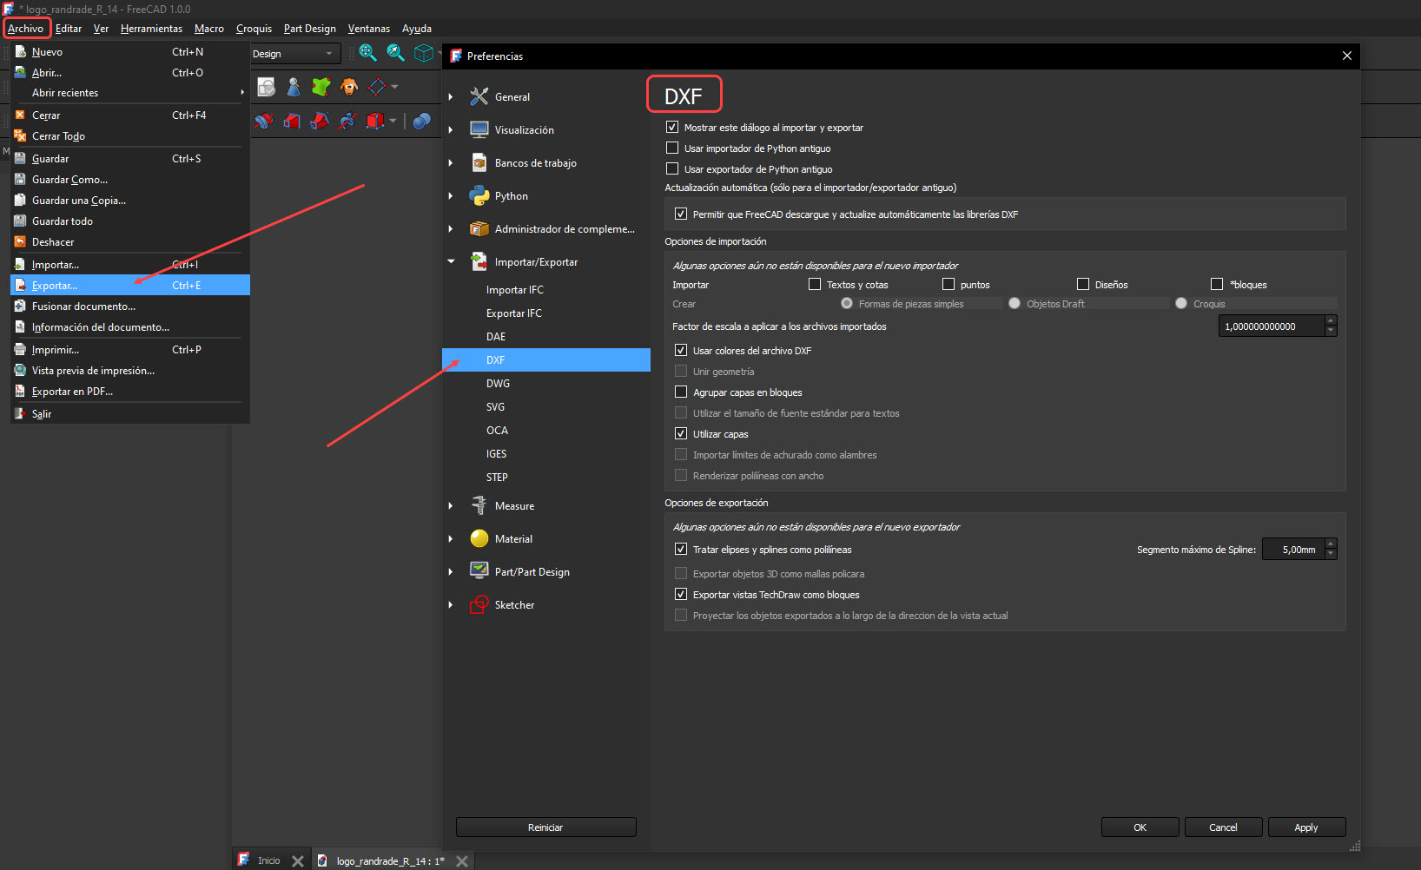Viewport: 1421px width, 870px height.
Task: Click the check geometry figure icon
Action: click(294, 87)
